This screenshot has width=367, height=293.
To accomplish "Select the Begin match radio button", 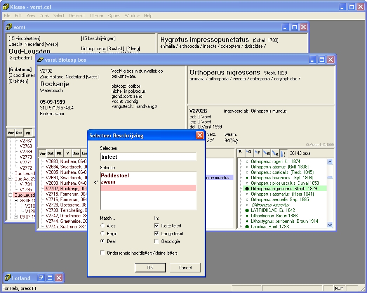I will 103,234.
